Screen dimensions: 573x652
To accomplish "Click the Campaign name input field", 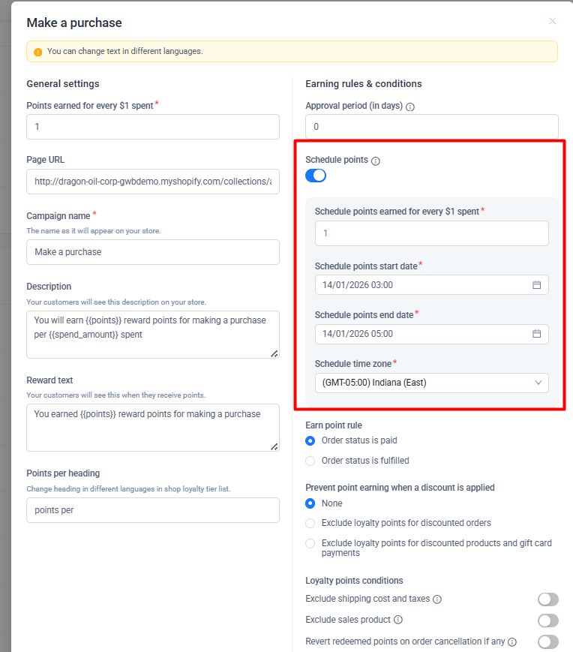I will (153, 252).
